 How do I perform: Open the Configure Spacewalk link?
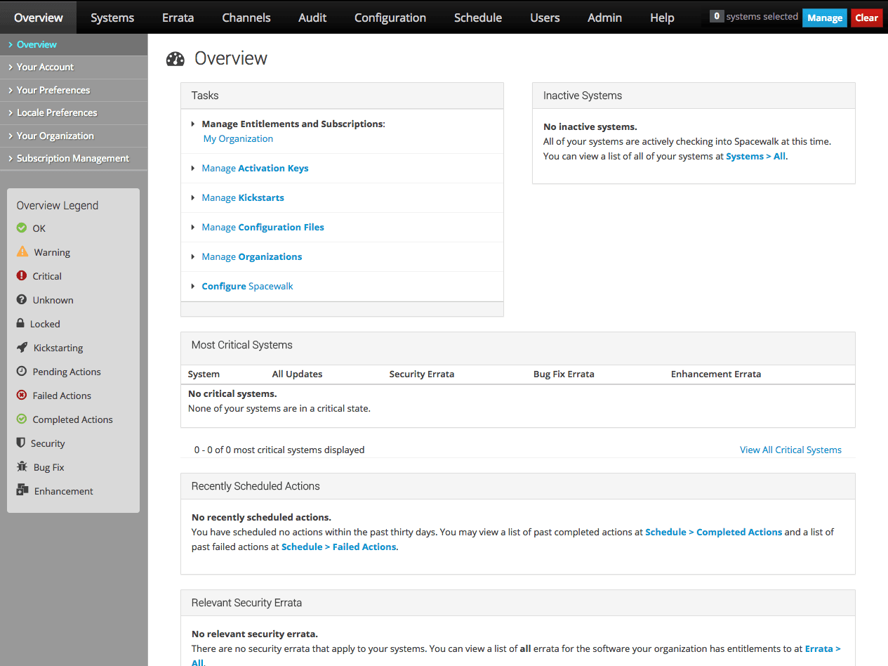(x=247, y=286)
